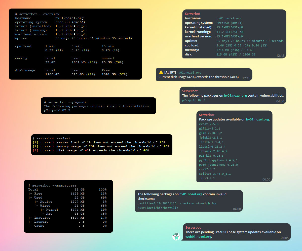This screenshot has height=251, width=302.
Task: Select giflib-5.2.1 package entry
Action: 209,129
